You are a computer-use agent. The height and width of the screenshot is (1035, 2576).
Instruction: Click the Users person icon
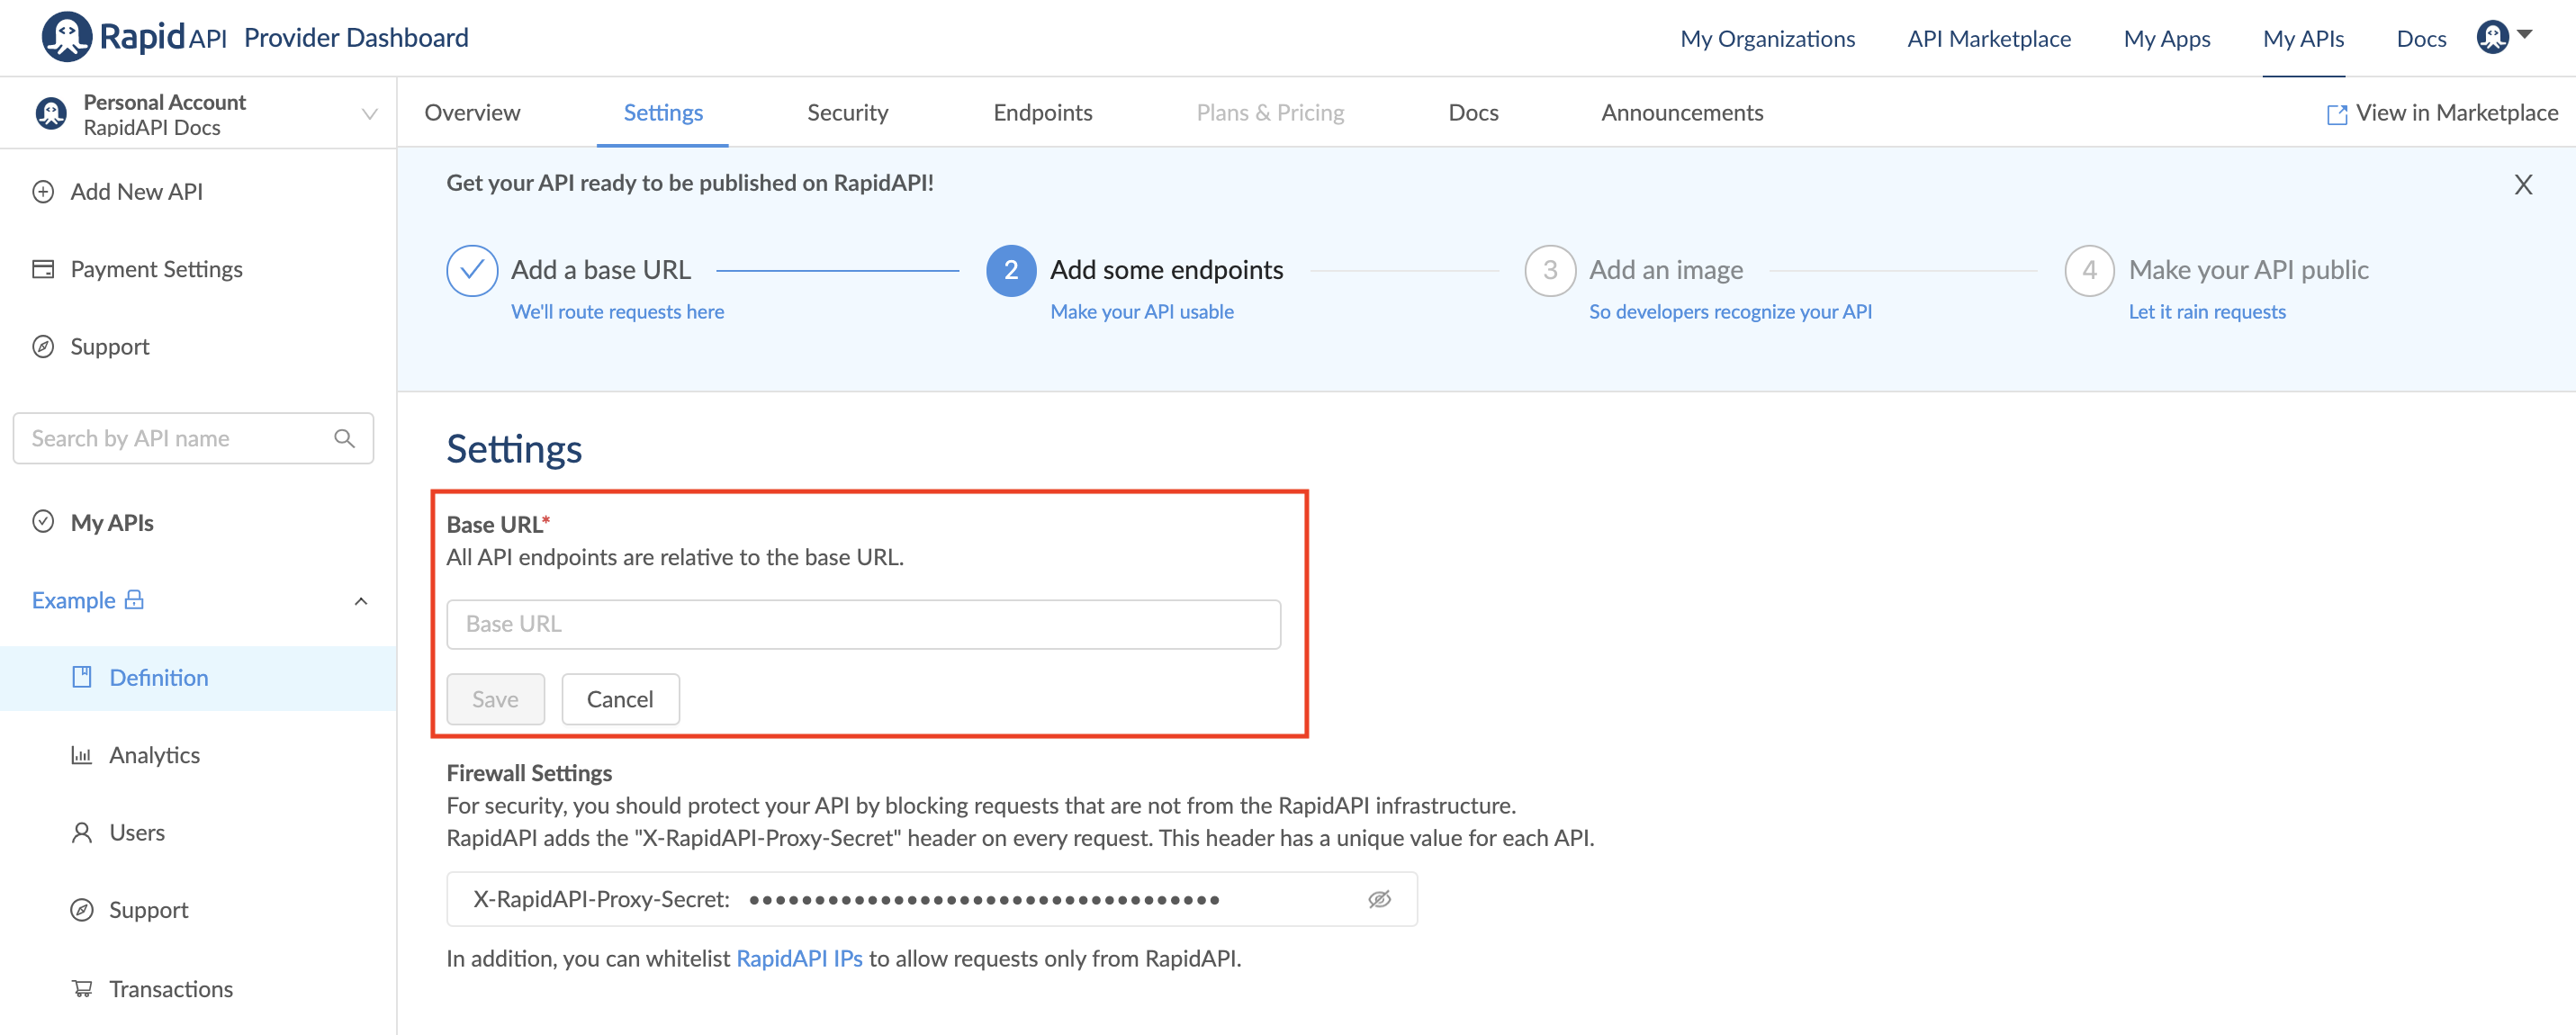(82, 832)
